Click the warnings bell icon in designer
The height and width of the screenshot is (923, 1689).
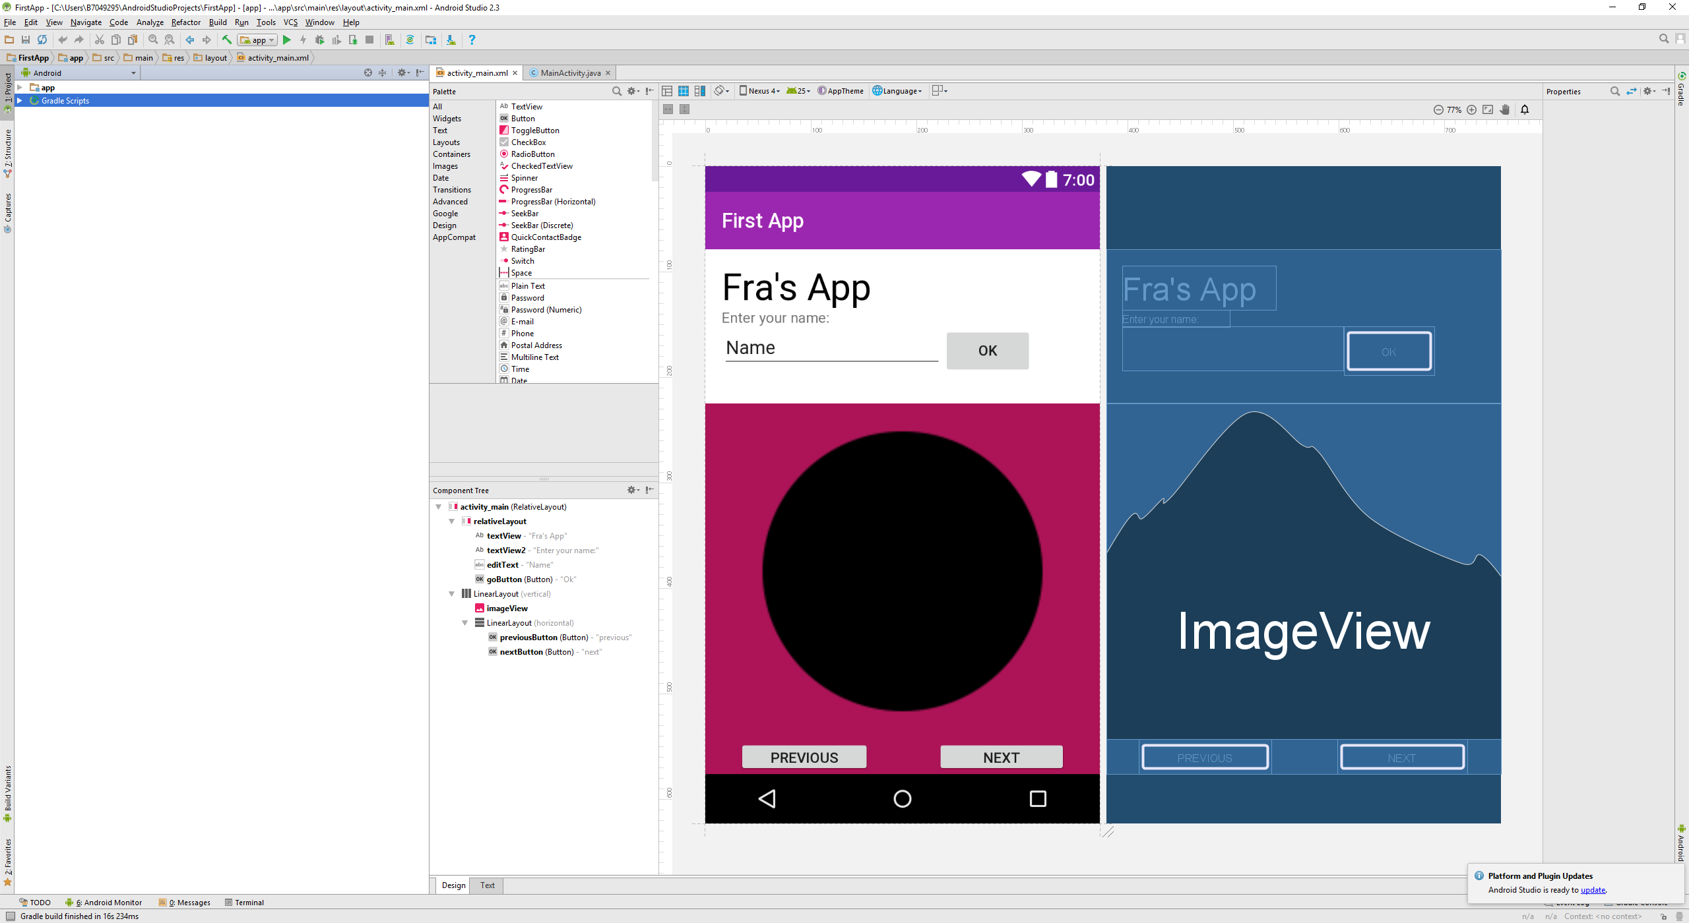[1525, 110]
